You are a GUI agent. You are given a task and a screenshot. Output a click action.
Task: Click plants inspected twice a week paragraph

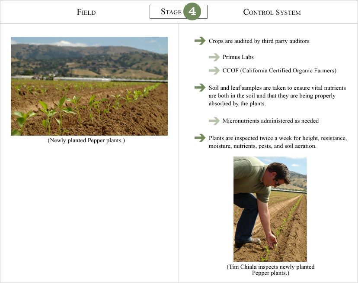(x=278, y=142)
